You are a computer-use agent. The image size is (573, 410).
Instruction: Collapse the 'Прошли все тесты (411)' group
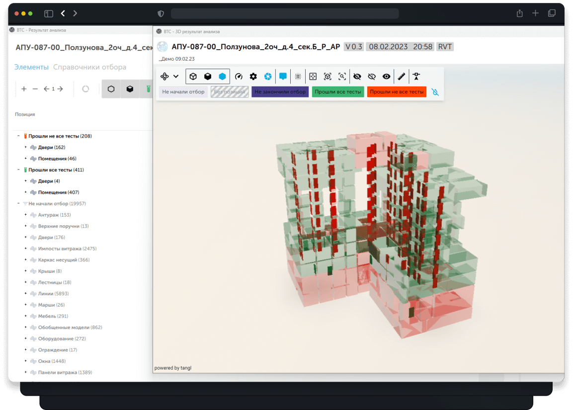[18, 170]
